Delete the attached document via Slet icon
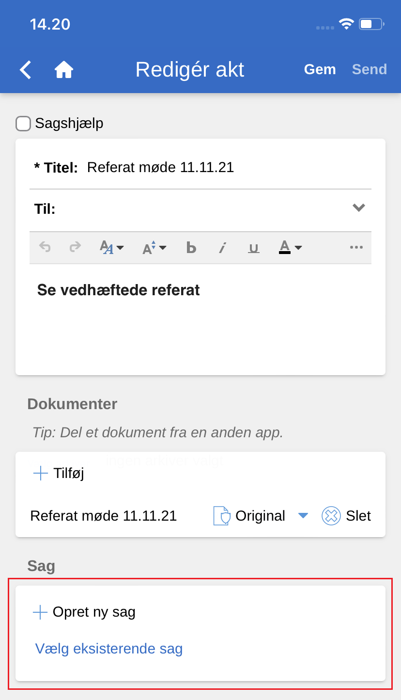The width and height of the screenshot is (401, 700). coord(331,516)
